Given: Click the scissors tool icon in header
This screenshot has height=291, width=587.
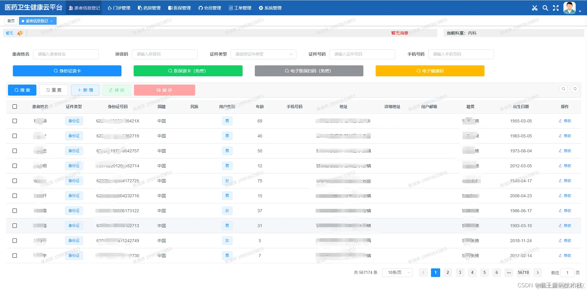Looking at the screenshot, I should click(534, 8).
